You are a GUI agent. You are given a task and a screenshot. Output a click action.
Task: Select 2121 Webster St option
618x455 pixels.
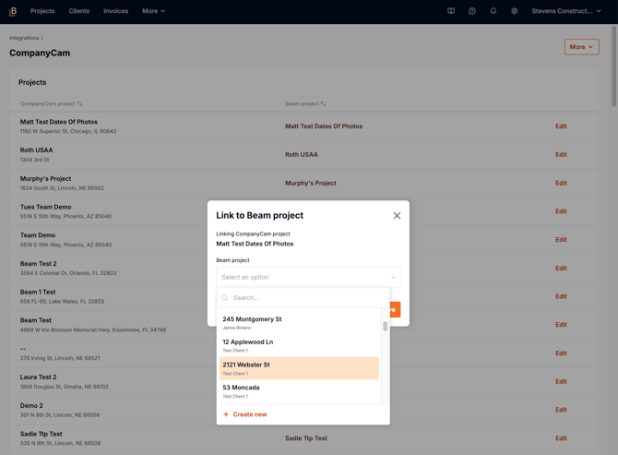coord(299,368)
